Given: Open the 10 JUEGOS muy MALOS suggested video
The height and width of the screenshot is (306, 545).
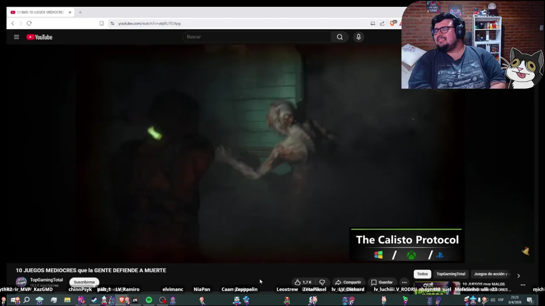Looking at the screenshot, I should click(x=484, y=284).
